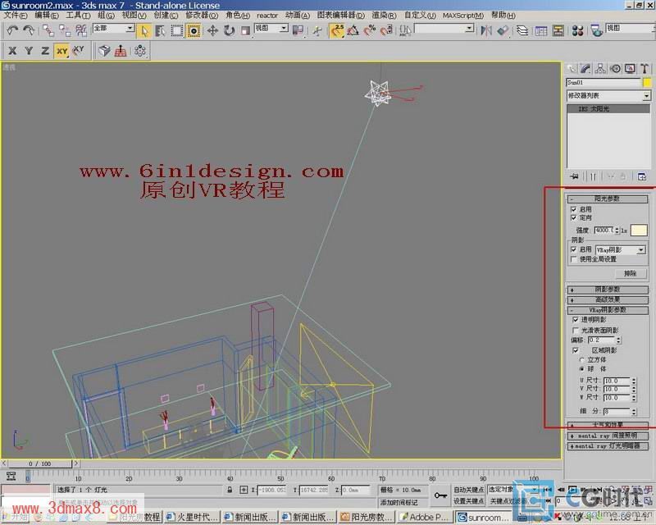The height and width of the screenshot is (525, 656).
Task: Toggle the Angle Snap icon
Action: pyautogui.click(x=353, y=30)
